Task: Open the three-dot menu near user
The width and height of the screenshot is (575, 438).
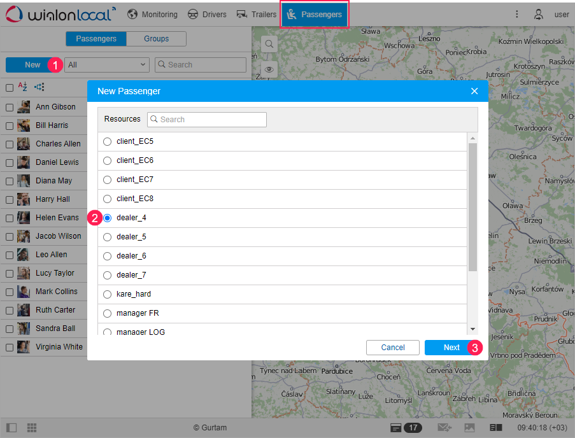Action: pos(516,14)
